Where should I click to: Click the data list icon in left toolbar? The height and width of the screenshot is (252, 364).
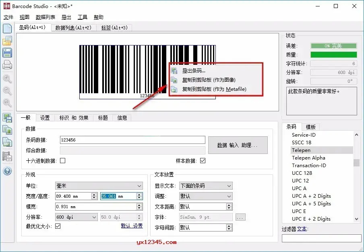point(7,156)
